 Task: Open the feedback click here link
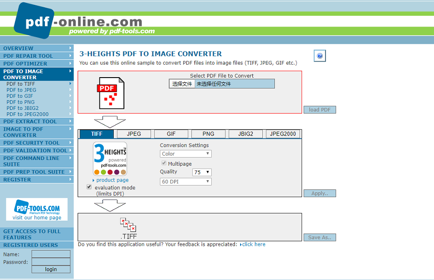254,244
